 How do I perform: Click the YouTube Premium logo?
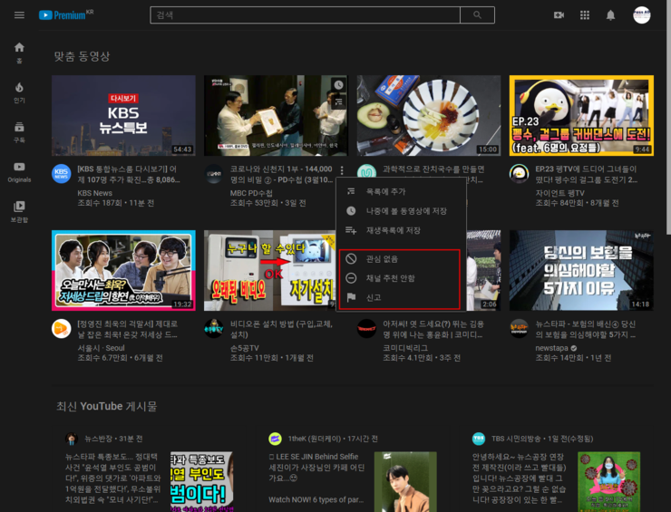tap(66, 15)
